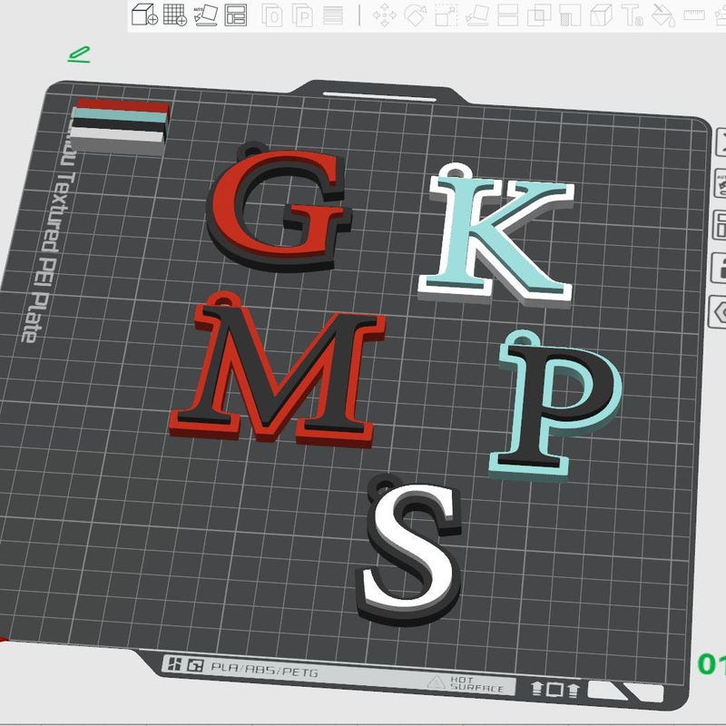Viewport: 726px width, 726px height.
Task: Add a new model to the plate
Action: 145,14
